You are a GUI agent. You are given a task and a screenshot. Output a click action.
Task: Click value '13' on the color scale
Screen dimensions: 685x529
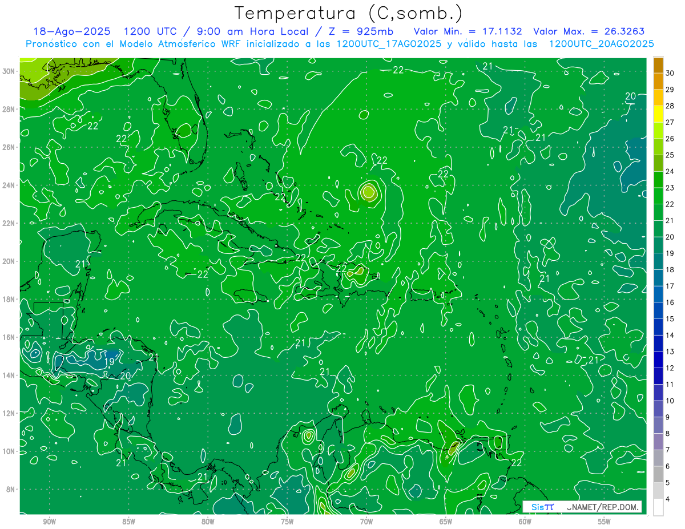670,352
